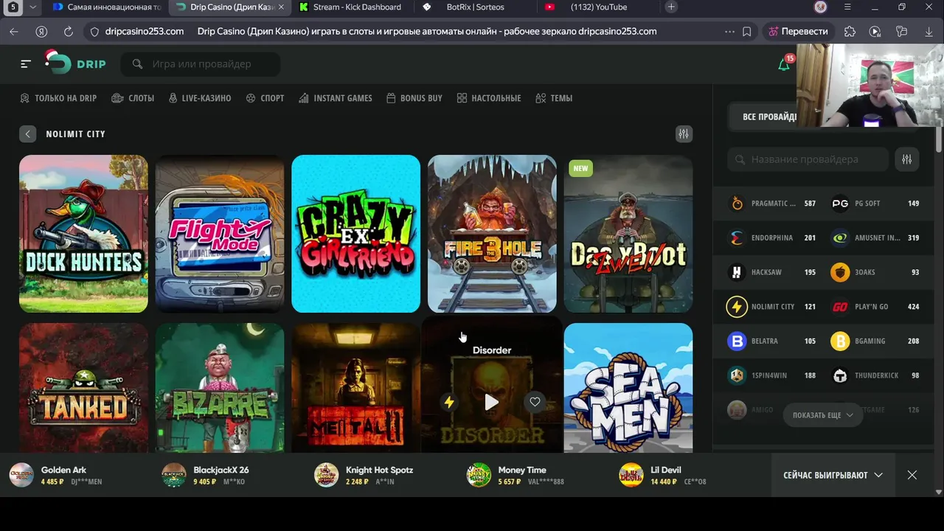The width and height of the screenshot is (944, 531).
Task: Open a new browser tab
Action: 671,7
